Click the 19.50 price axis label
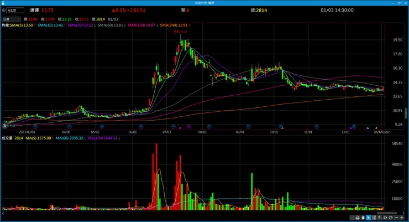This screenshot has height=222, width=409. pos(398,40)
